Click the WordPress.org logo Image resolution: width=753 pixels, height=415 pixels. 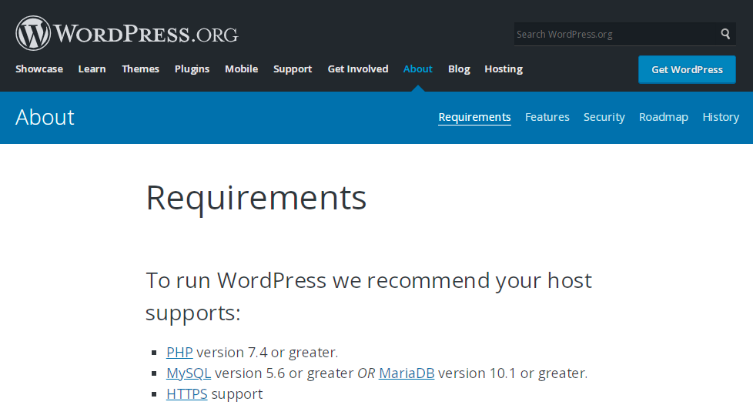pos(127,33)
